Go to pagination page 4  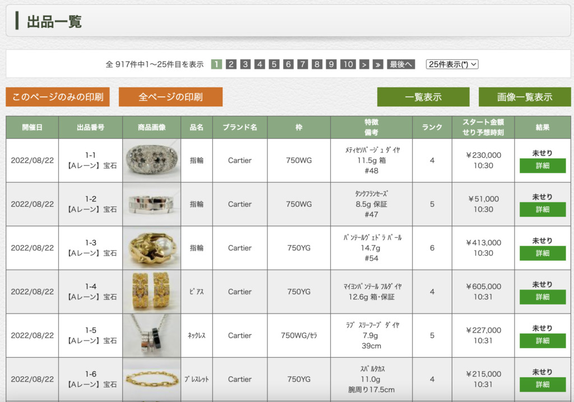[260, 64]
